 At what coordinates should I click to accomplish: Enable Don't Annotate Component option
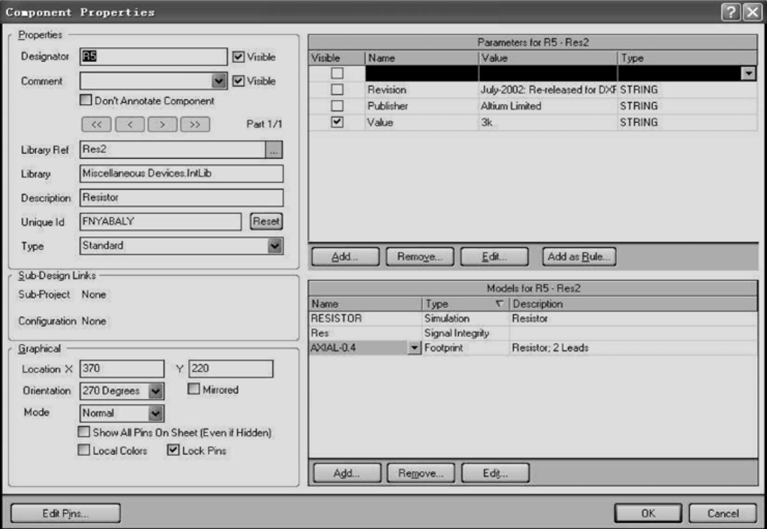86,100
